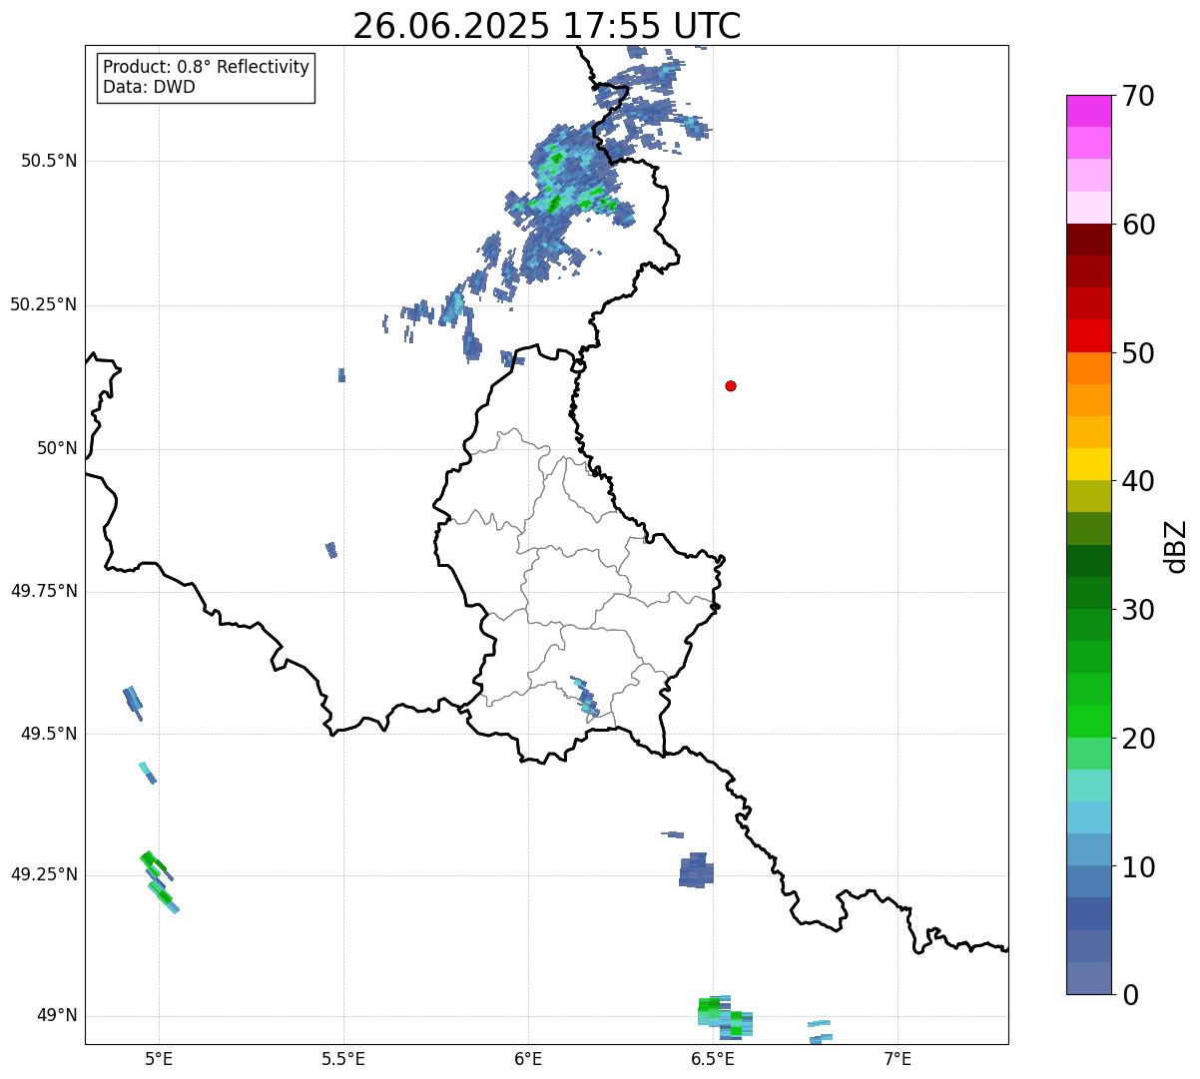Click the 50.5°N latitude label
This screenshot has height=1079, width=1200.
tap(49, 161)
